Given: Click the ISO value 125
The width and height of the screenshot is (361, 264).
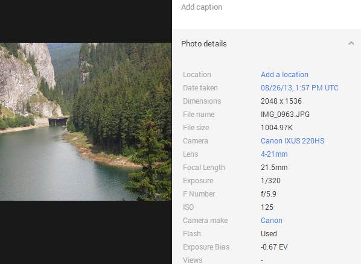Looking at the screenshot, I should [267, 207].
